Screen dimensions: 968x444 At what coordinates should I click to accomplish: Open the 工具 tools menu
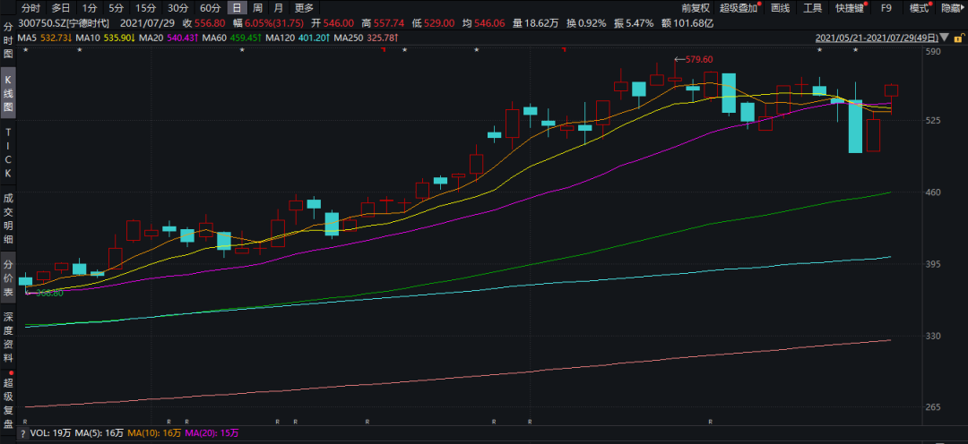coord(812,8)
